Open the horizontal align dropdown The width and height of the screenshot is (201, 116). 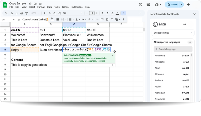pos(71,19)
